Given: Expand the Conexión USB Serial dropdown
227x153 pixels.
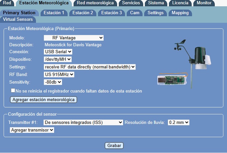Looking at the screenshot, I should (58, 52).
